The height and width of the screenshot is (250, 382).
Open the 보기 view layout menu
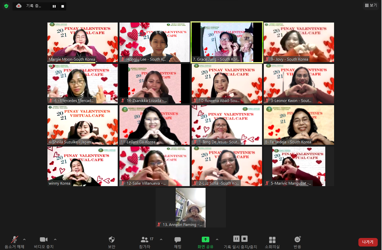[371, 5]
